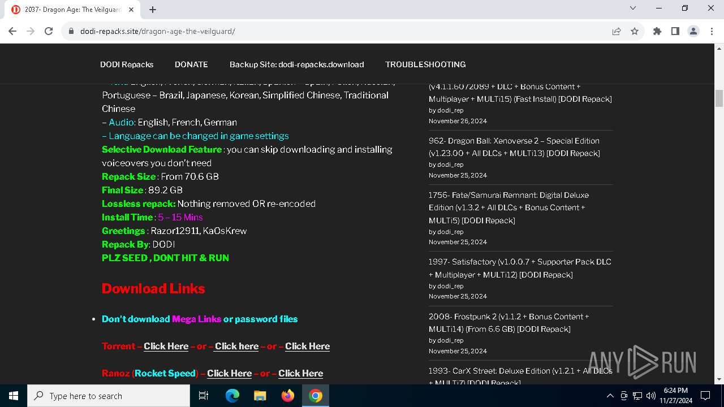Click the first Torrent Click Here link

click(166, 346)
